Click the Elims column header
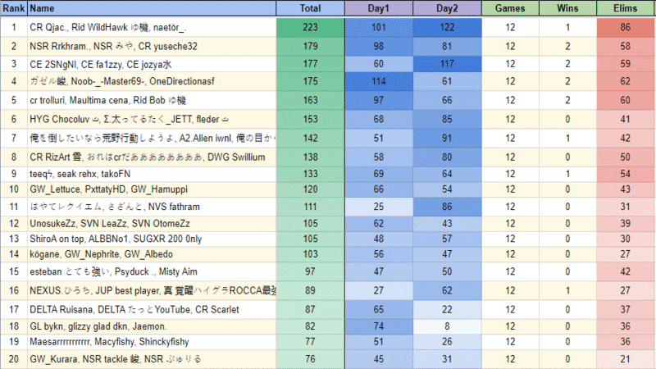Viewport: 656px width, 369px height. 626,8
